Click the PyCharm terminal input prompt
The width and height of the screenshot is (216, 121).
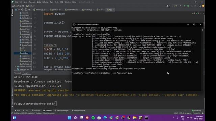coord(55,104)
